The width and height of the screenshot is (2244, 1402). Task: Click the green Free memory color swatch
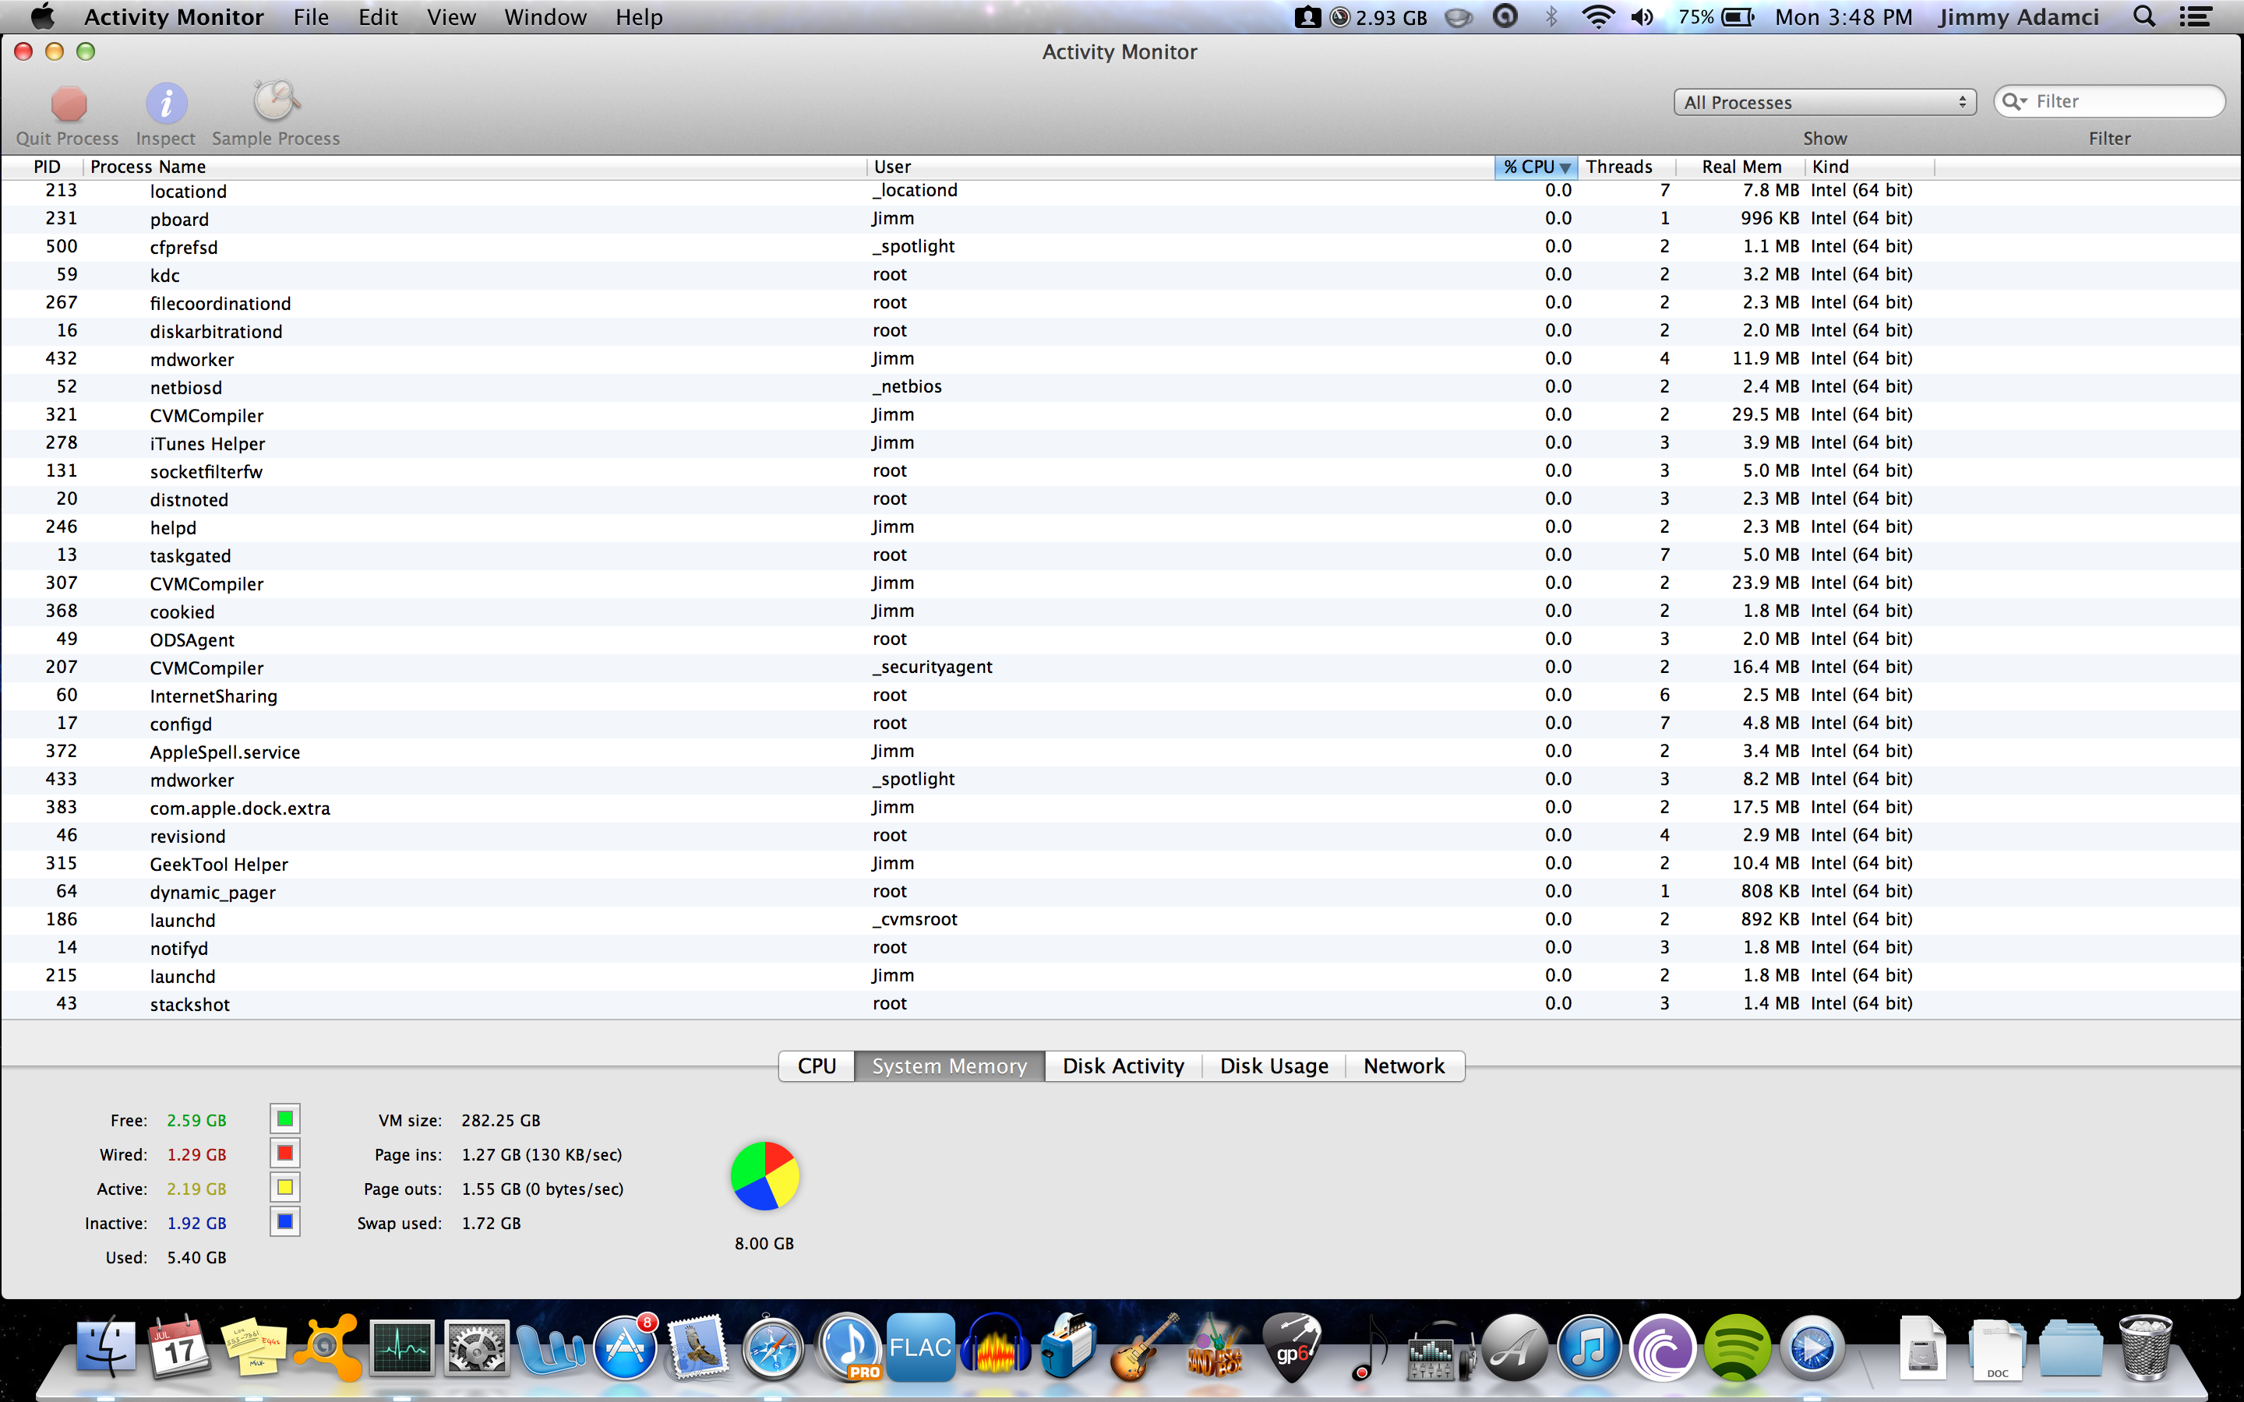click(x=284, y=1119)
